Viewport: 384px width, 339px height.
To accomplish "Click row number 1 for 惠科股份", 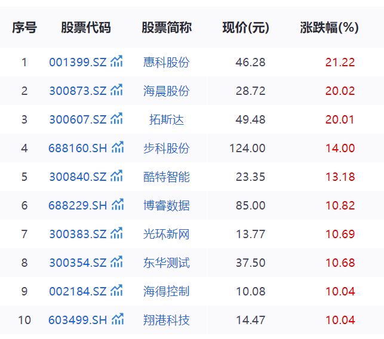I will click(24, 62).
